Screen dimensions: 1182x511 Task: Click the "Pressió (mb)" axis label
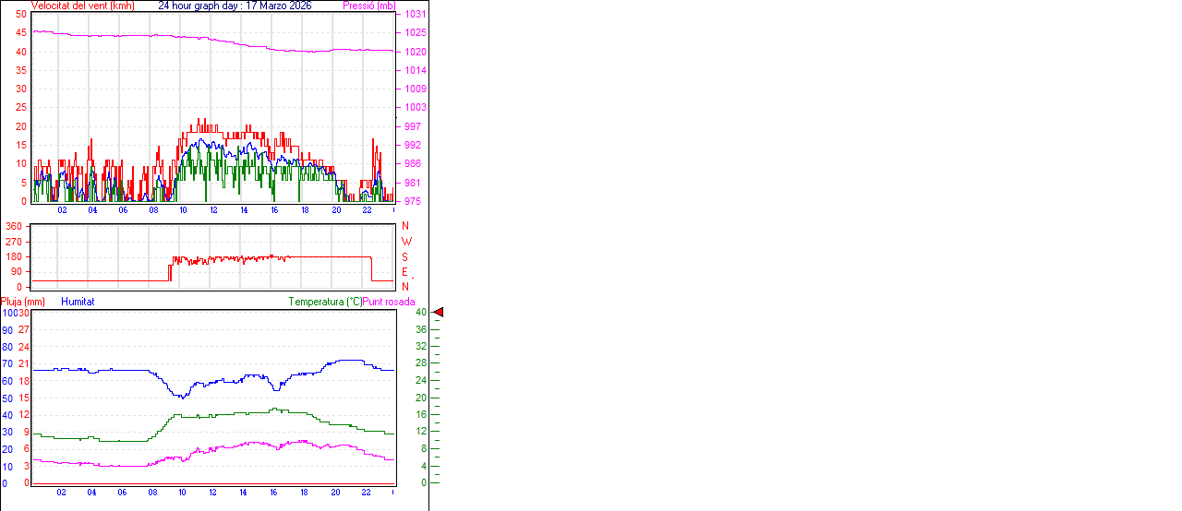(368, 6)
